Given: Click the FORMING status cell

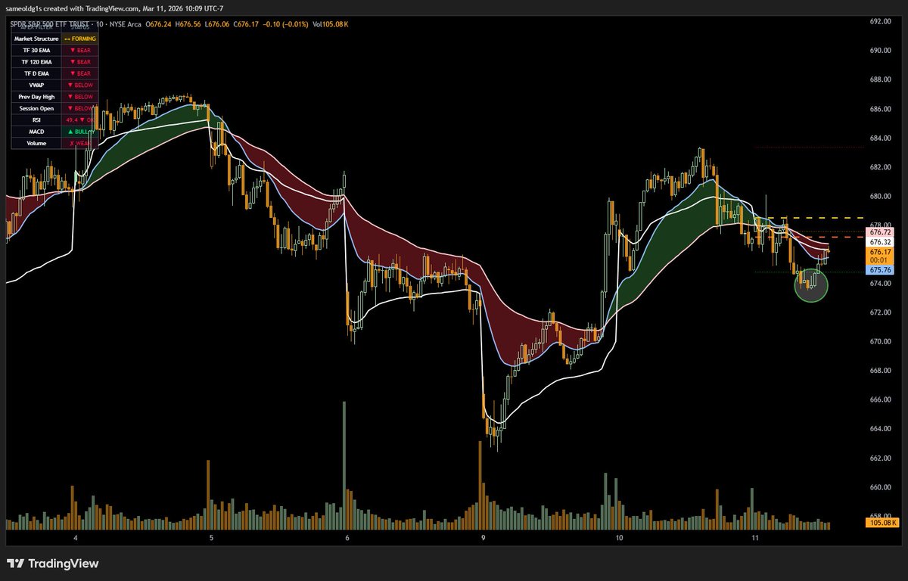Looking at the screenshot, I should click(x=81, y=38).
